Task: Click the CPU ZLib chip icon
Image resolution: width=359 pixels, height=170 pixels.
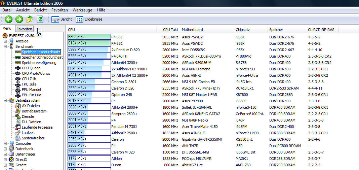Action: click(18, 79)
